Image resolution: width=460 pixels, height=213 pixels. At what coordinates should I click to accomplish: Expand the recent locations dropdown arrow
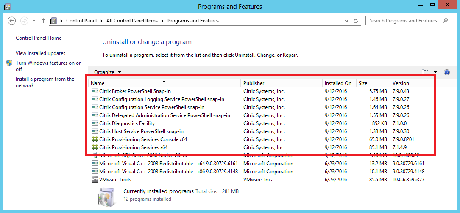(34, 21)
